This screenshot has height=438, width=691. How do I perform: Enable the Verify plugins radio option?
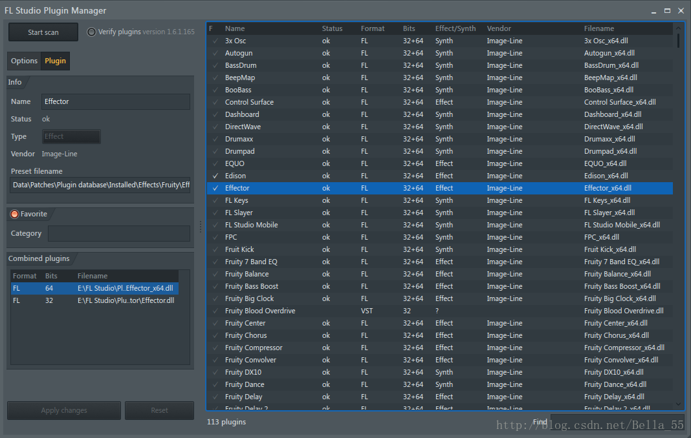click(x=91, y=32)
